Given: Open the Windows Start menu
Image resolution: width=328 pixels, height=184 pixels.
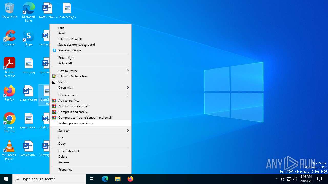Looking at the screenshot, I should point(6,179).
